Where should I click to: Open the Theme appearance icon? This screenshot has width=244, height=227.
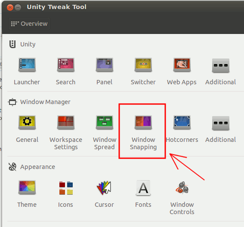click(x=27, y=187)
